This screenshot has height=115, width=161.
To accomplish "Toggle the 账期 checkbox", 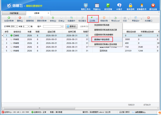I will pyautogui.click(x=5, y=26).
